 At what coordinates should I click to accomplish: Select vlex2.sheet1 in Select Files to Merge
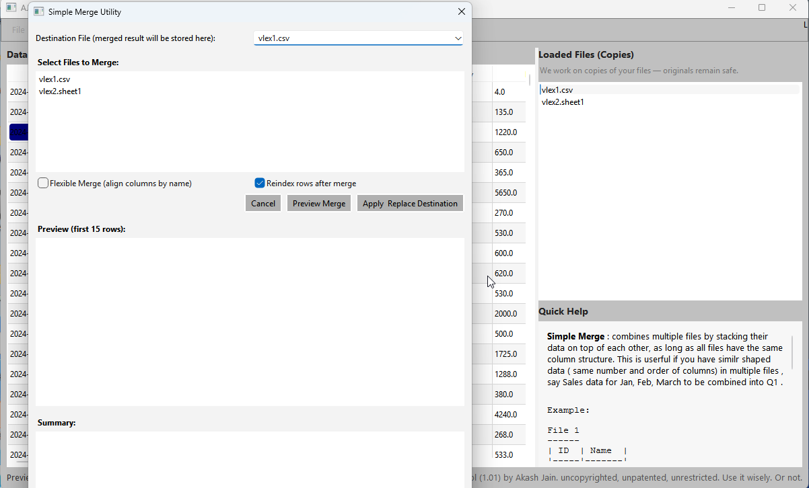[x=60, y=91]
